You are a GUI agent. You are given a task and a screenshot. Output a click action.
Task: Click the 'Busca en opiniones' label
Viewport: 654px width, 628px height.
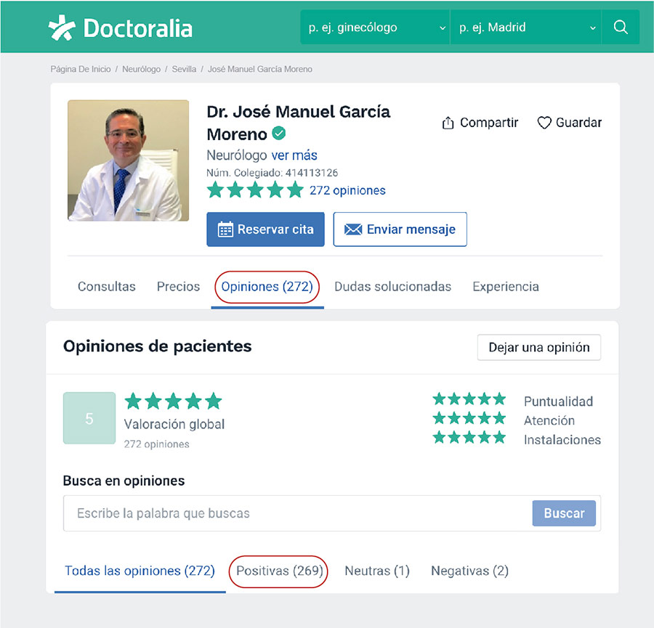[x=124, y=481]
